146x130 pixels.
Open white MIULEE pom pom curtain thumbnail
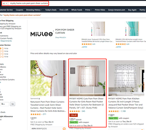98,29
